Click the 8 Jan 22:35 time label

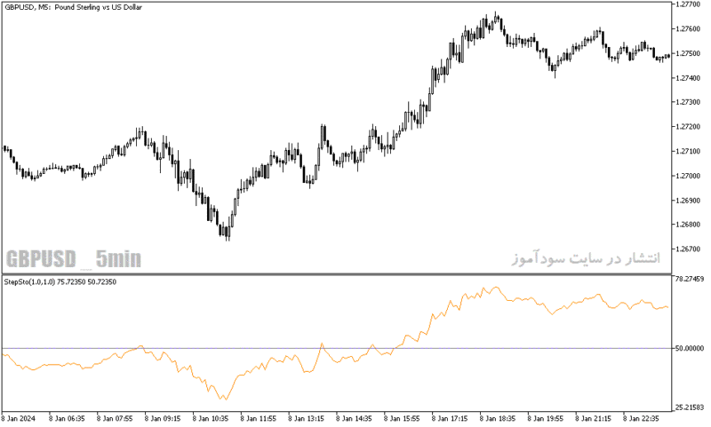(641, 418)
